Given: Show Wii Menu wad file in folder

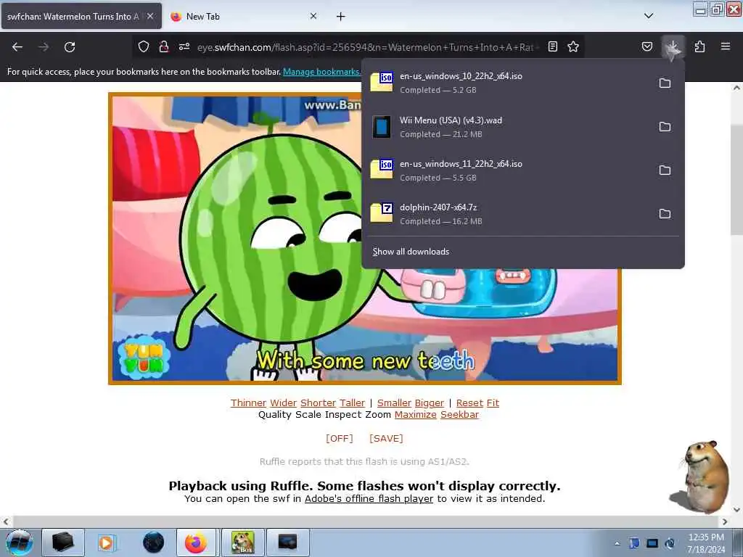Looking at the screenshot, I should coord(665,126).
